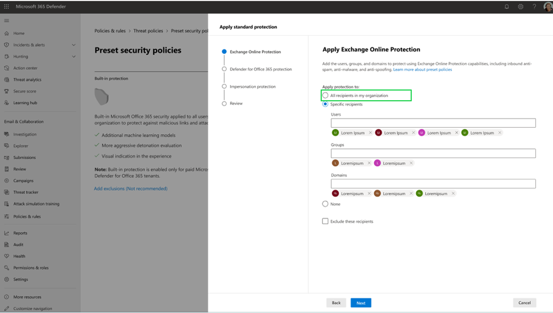Go to the Review step
Viewport: 553px width, 313px height.
[x=236, y=103]
